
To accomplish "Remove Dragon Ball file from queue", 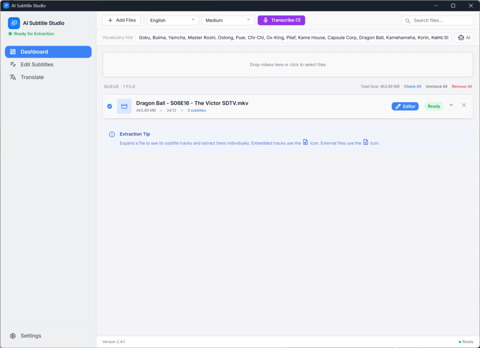I will coord(464,105).
